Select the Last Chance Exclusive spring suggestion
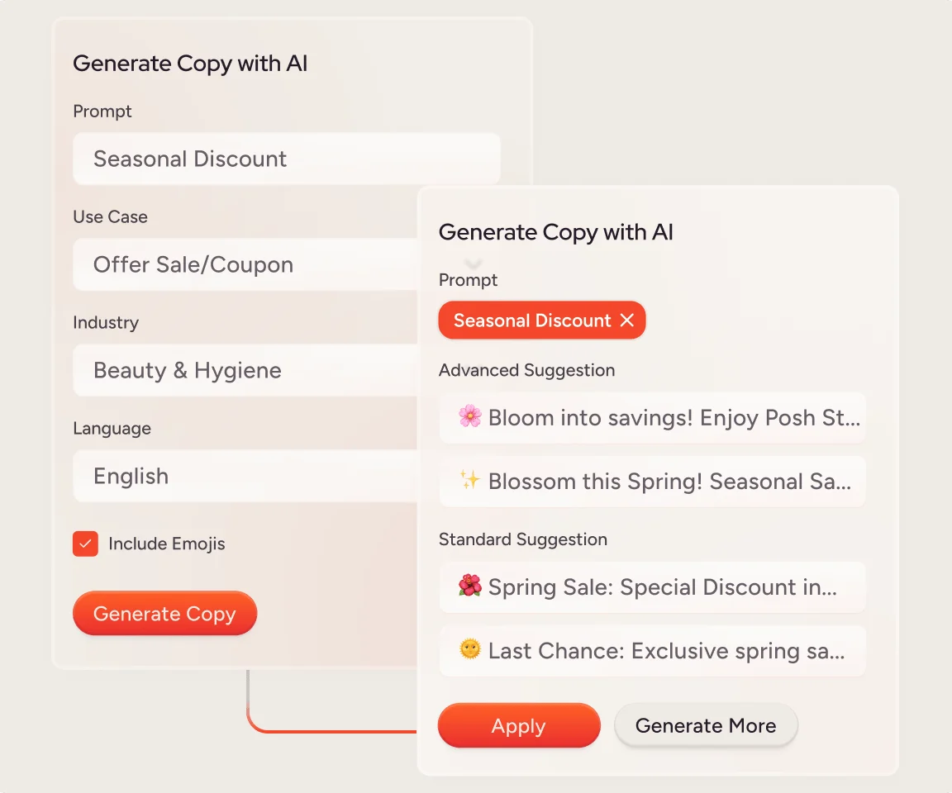Screen dimensions: 952x793 652,650
